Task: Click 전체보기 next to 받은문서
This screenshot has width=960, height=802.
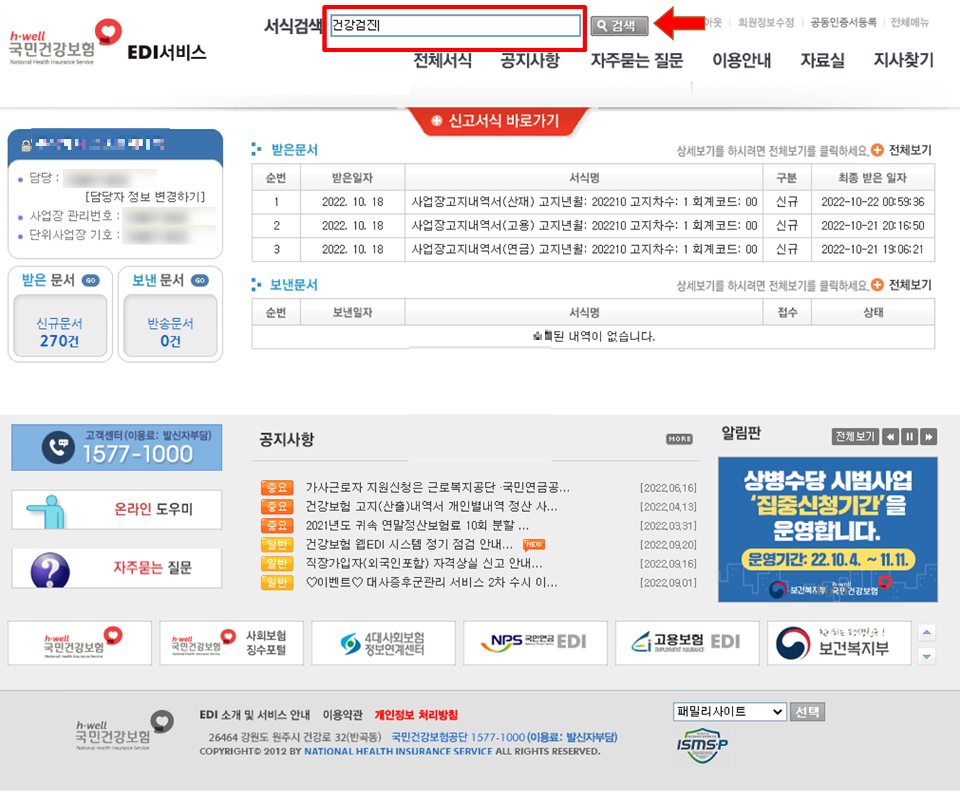Action: [x=909, y=150]
